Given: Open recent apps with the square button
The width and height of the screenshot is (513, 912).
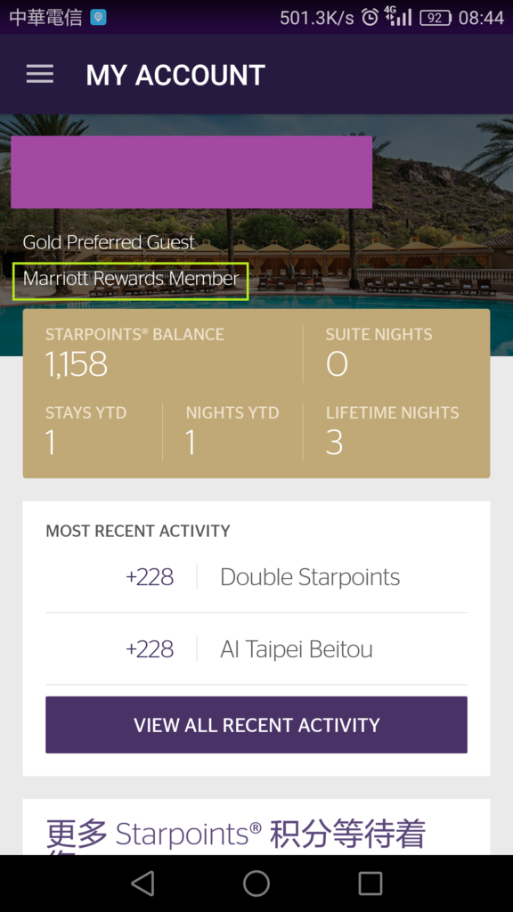Looking at the screenshot, I should tap(370, 883).
